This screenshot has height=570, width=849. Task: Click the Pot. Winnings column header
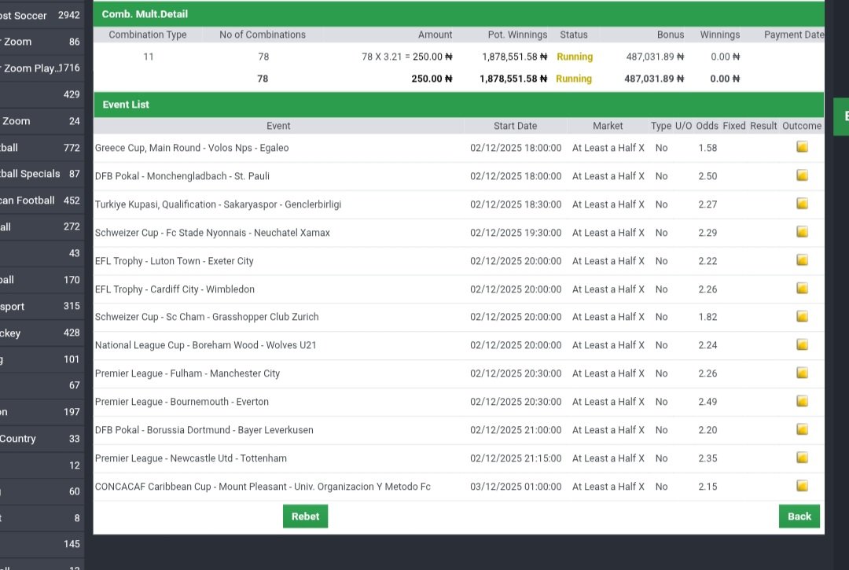(x=518, y=35)
